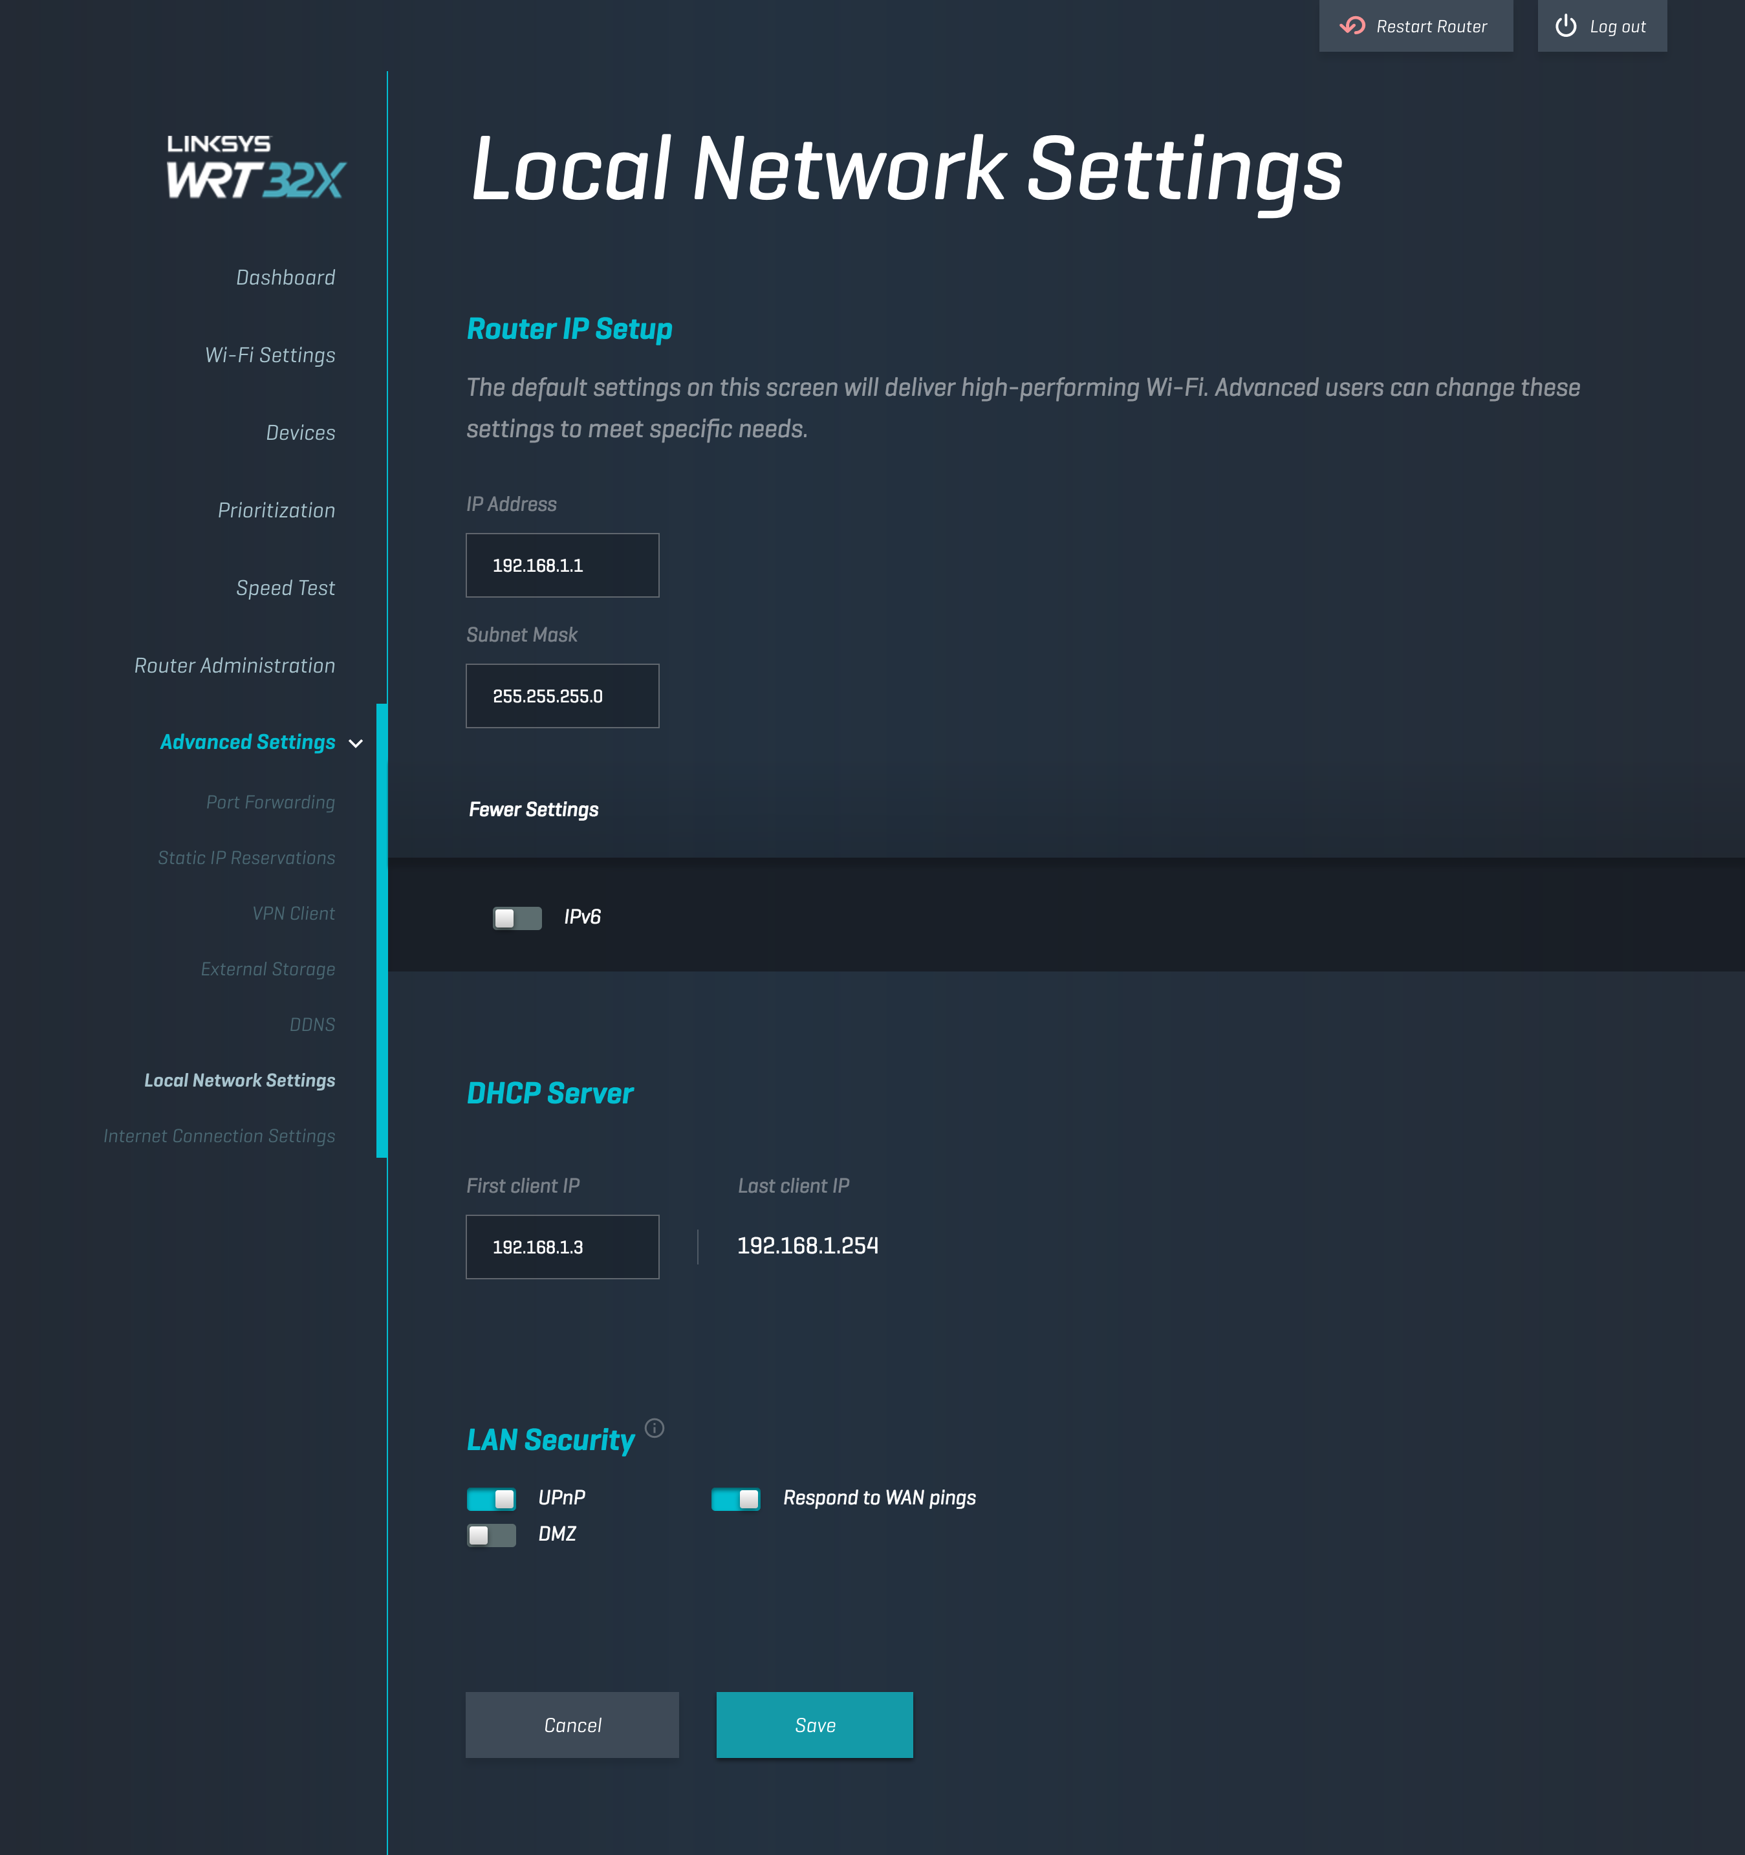Screen dimensions: 1745x1855
Task: Focus the First client IP field
Action: click(x=563, y=1246)
